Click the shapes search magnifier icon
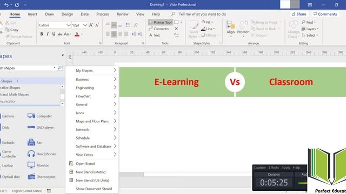This screenshot has width=346, height=194. (x=59, y=68)
